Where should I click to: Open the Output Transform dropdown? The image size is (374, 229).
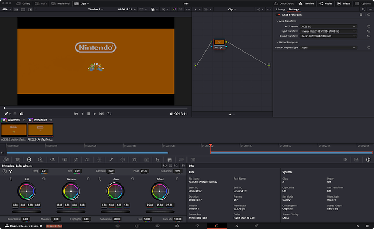tap(328, 36)
